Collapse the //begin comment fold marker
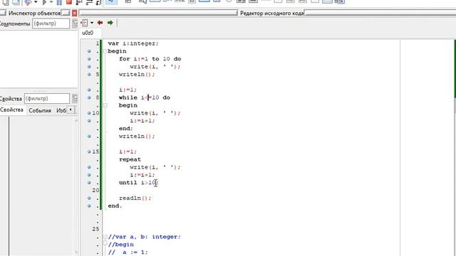Viewport: 456px width, 256px height. pos(105,243)
